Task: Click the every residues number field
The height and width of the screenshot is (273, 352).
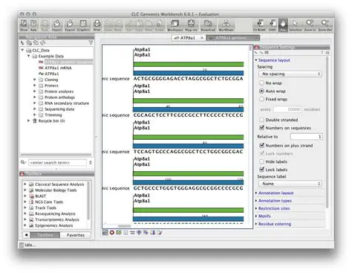Action: pos(287,109)
